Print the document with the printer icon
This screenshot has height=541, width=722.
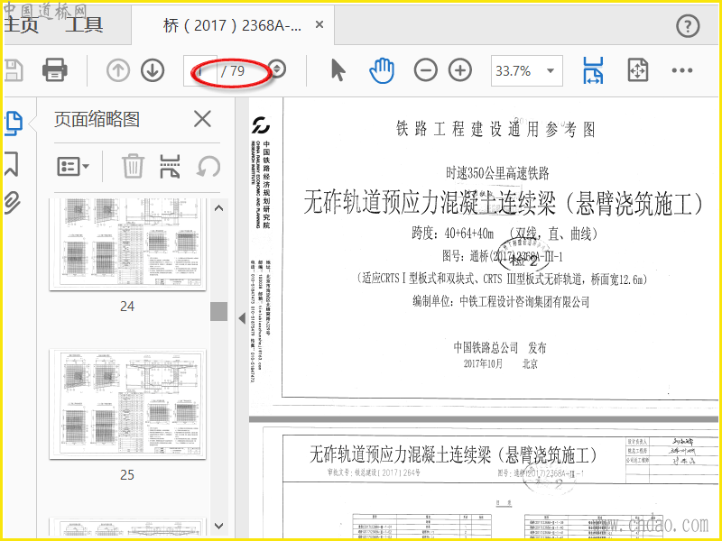pos(55,70)
